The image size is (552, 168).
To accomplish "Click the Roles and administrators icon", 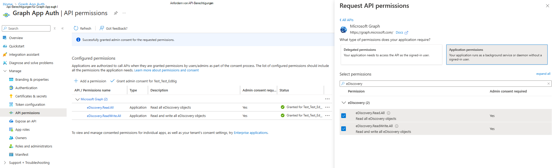I will pyautogui.click(x=11, y=146).
